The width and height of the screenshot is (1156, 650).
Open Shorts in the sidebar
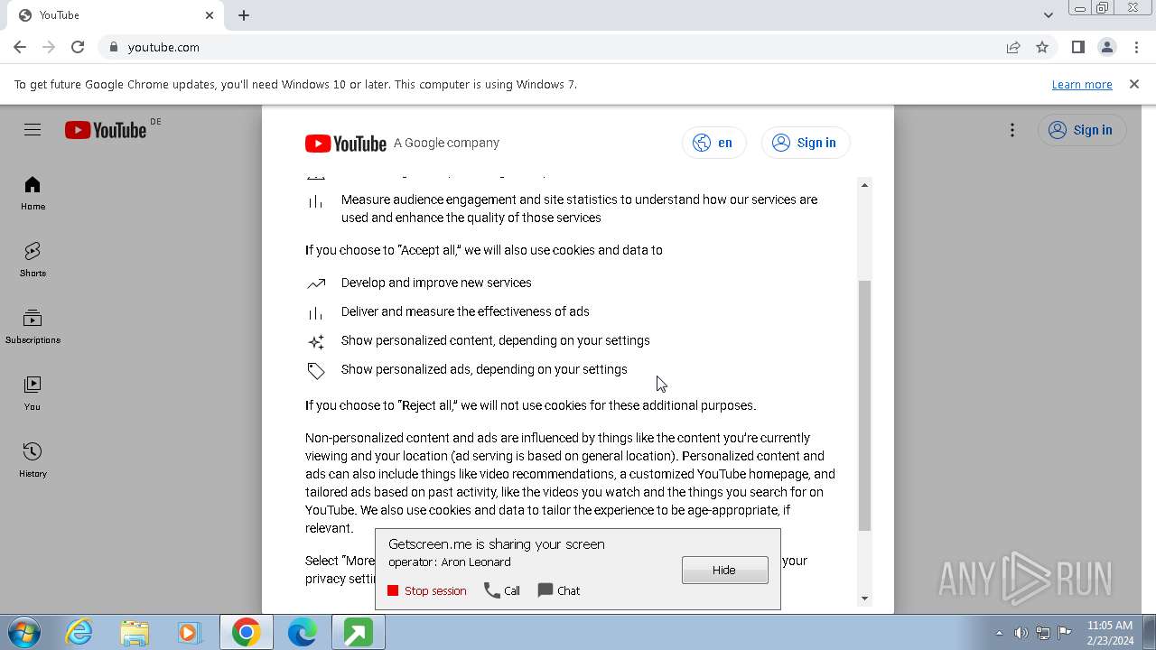click(x=33, y=260)
